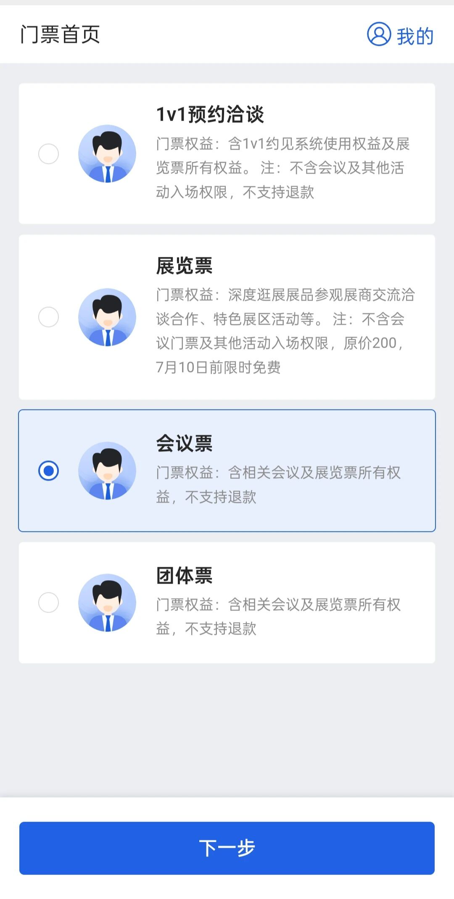Click the 团体票 ticket benefits description
Viewport: 454px width, 899px height.
point(277,616)
